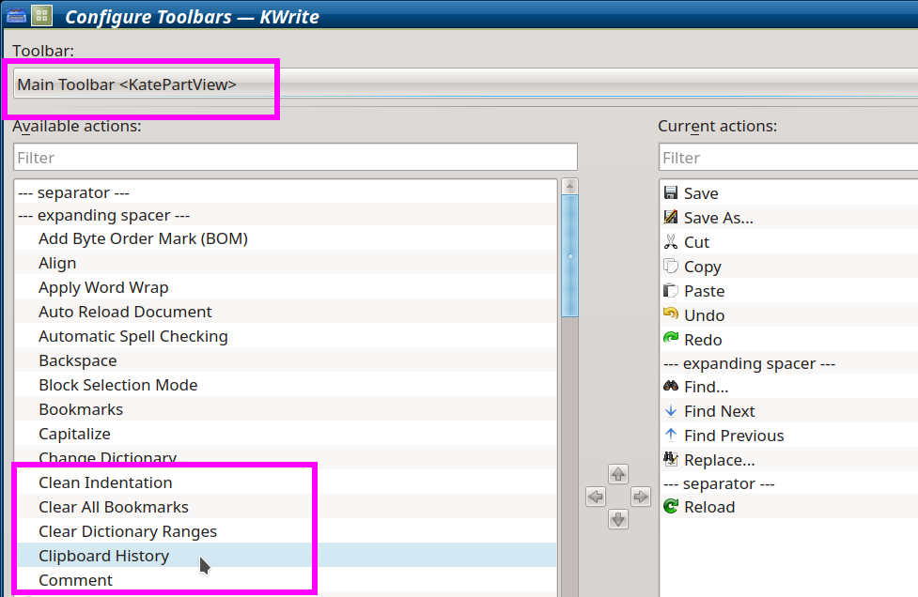Select 'Auto Reload Document' action

click(287, 312)
